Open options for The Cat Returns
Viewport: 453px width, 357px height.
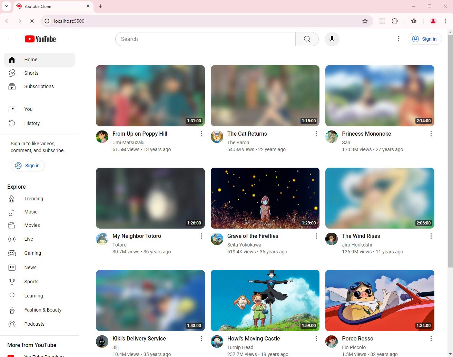tap(316, 134)
